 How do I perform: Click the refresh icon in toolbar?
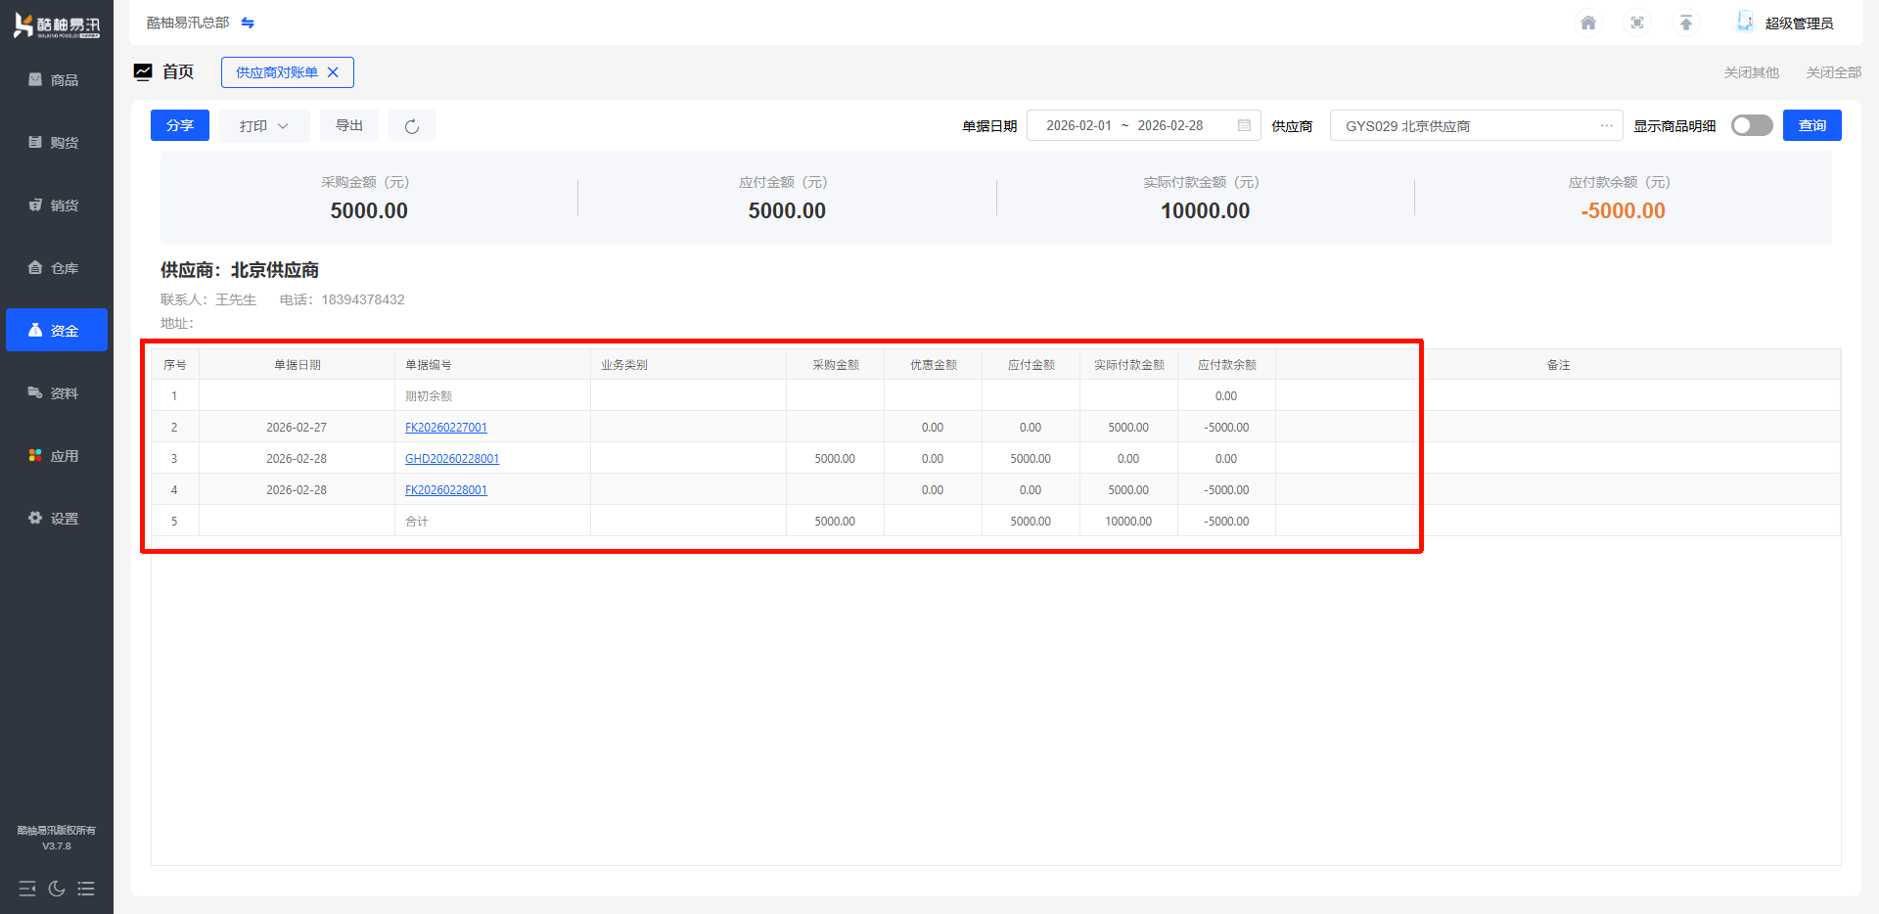412,126
